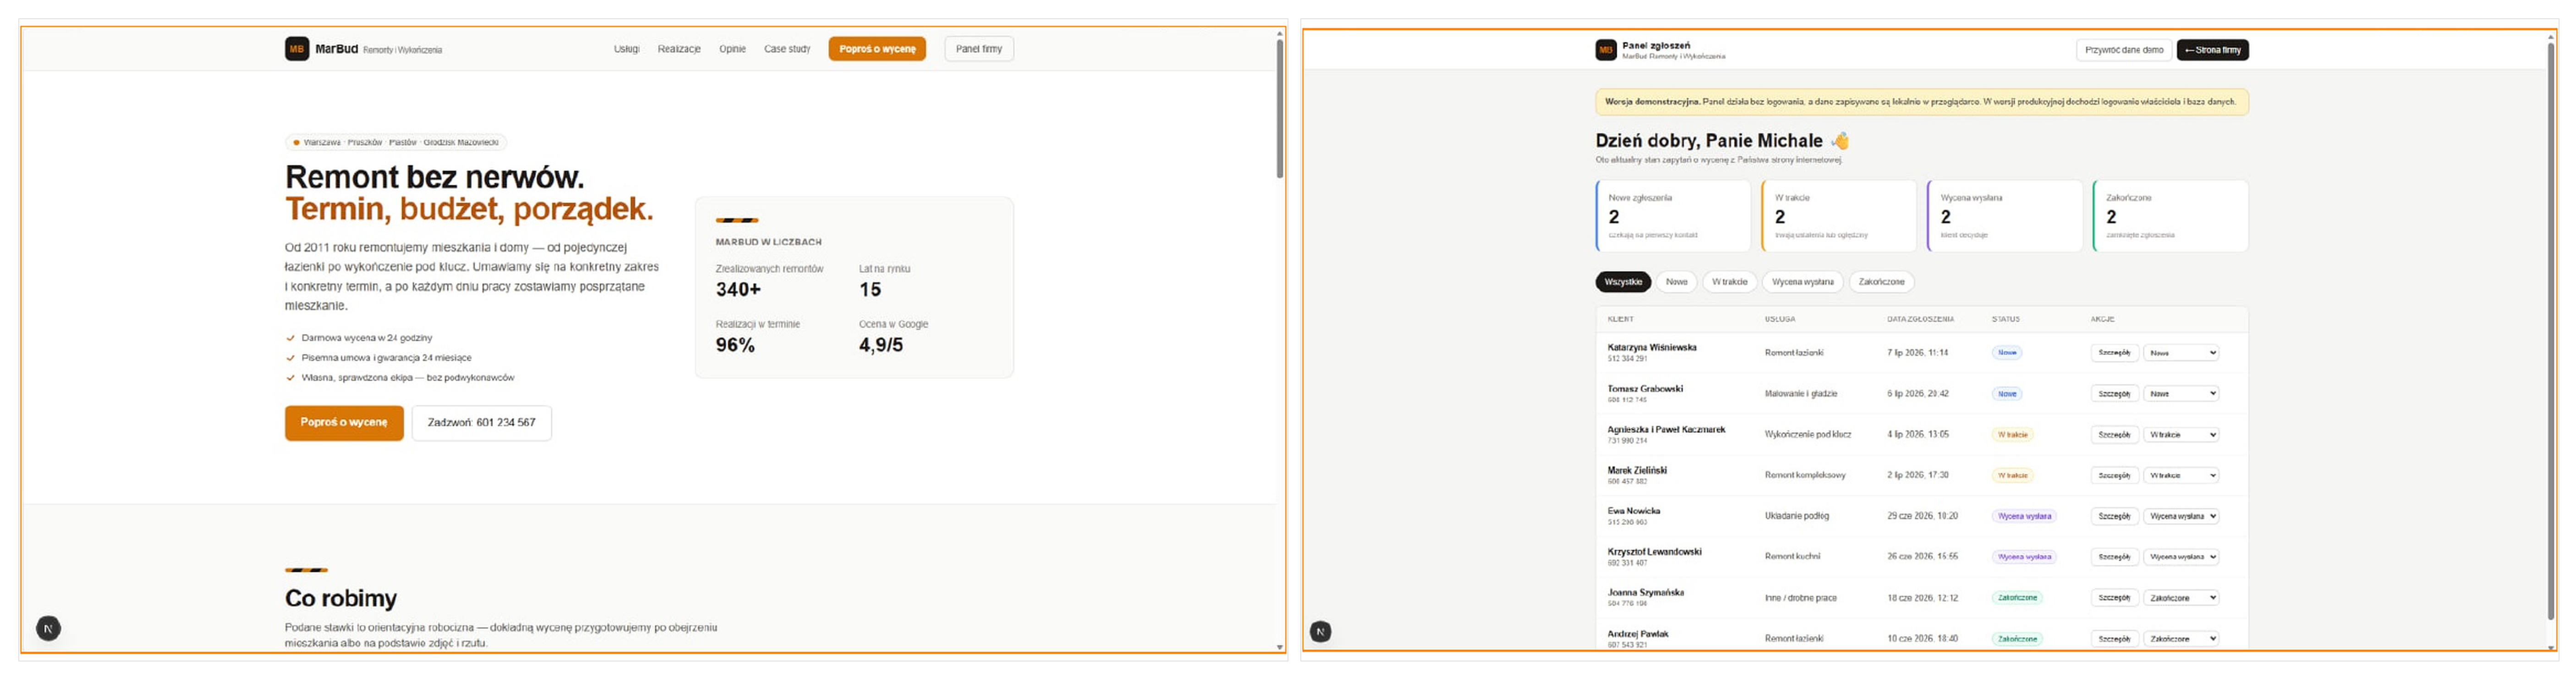Screen dimensions: 2576x678
Task: Click the header Poproś o wycenę button
Action: (877, 49)
